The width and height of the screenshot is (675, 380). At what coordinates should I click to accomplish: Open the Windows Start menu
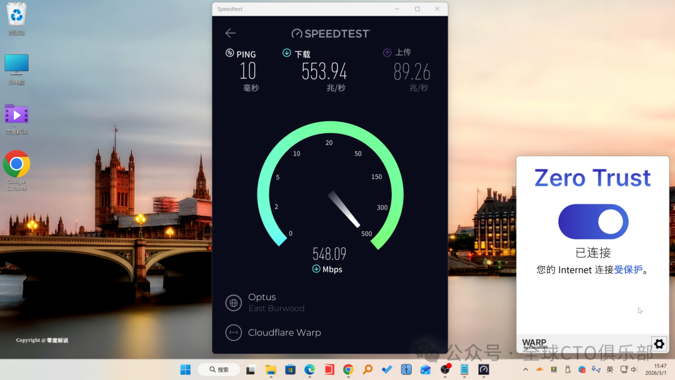point(186,369)
